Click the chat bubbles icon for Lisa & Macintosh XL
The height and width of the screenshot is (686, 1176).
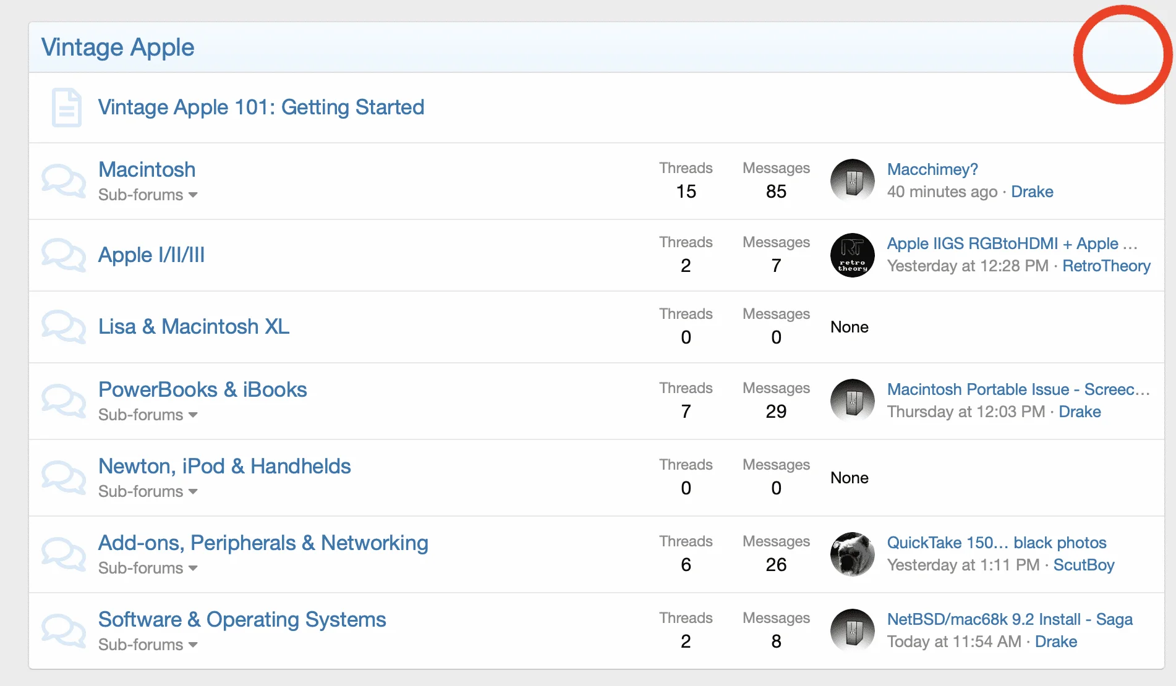(x=64, y=327)
